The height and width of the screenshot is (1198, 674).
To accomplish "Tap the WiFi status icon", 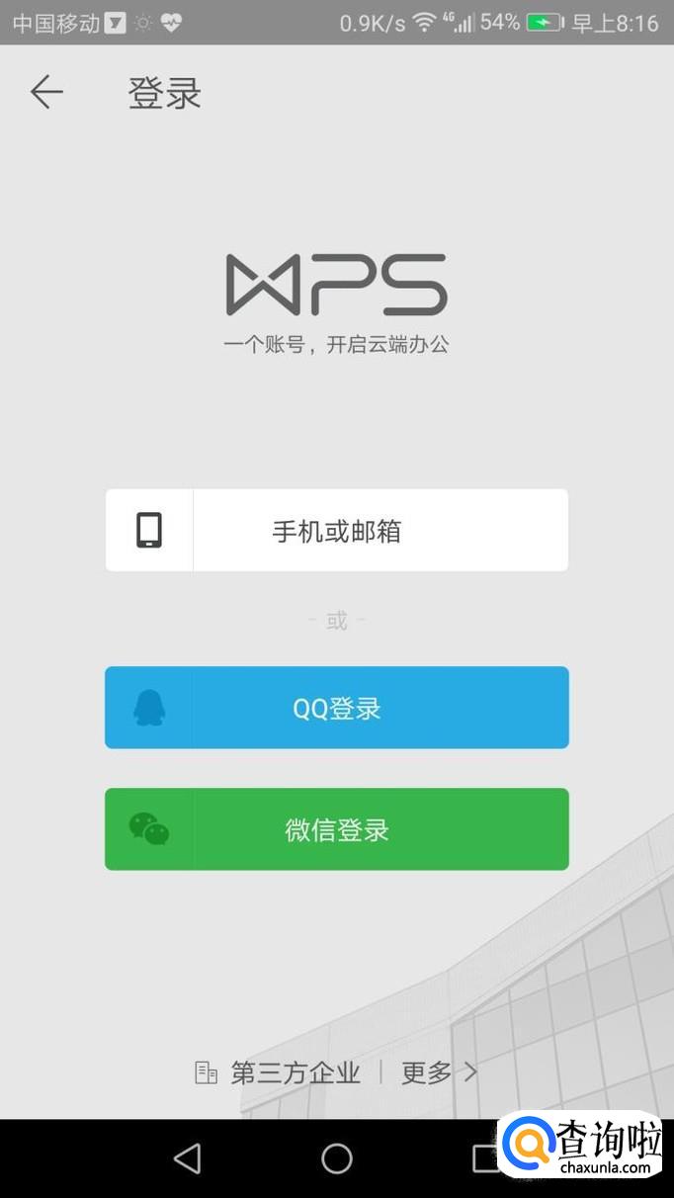I will (425, 23).
